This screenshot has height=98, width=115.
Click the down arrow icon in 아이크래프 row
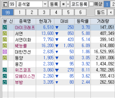coord(57,27)
